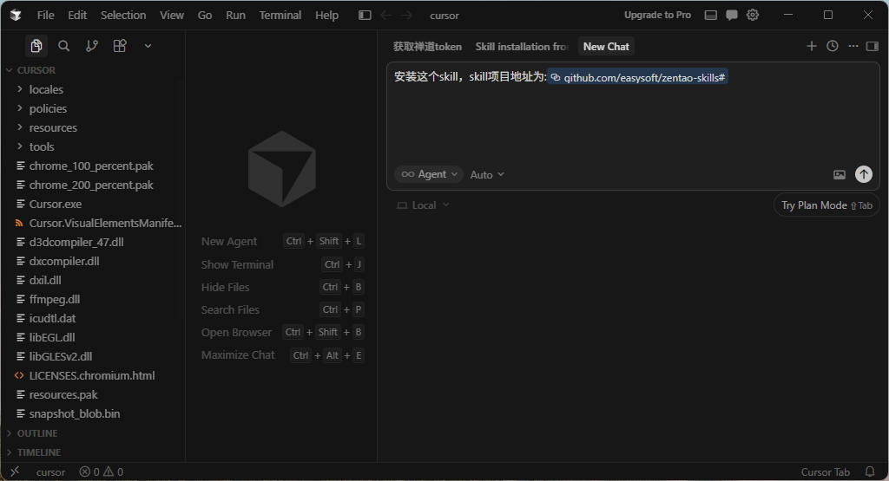Viewport: 889px width, 481px height.
Task: Select dxcompiler.dll file
Action: (92, 261)
